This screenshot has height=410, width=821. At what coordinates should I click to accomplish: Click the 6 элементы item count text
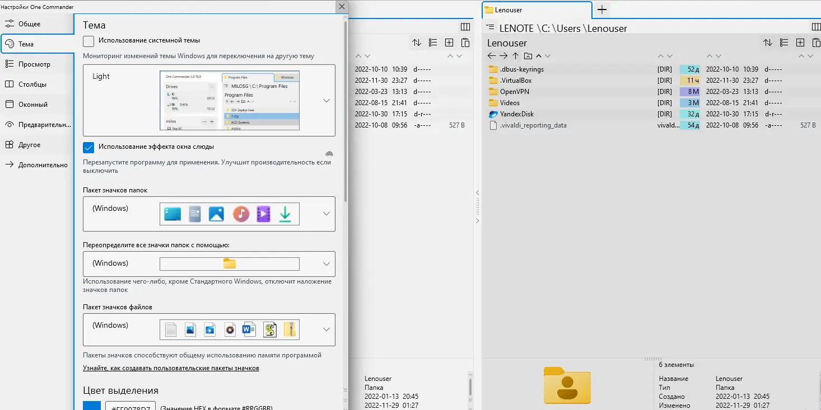pyautogui.click(x=676, y=365)
